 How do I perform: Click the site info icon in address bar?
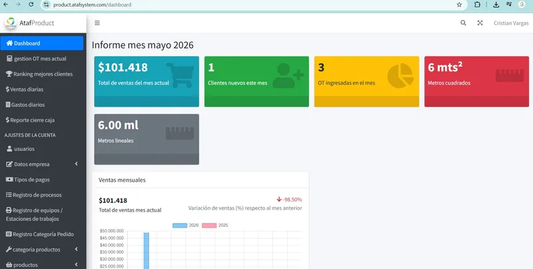tap(47, 5)
